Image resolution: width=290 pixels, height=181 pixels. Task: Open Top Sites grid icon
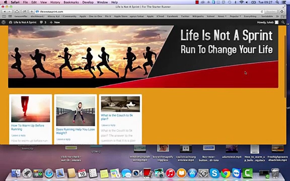10,16
